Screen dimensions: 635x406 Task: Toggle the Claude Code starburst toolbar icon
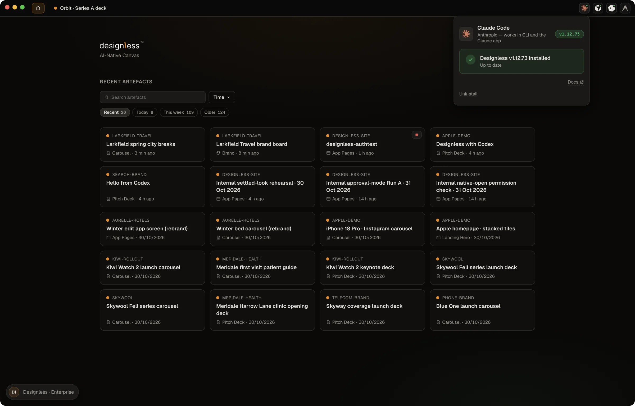click(x=584, y=8)
